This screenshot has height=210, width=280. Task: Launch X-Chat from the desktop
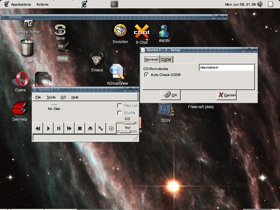142,32
